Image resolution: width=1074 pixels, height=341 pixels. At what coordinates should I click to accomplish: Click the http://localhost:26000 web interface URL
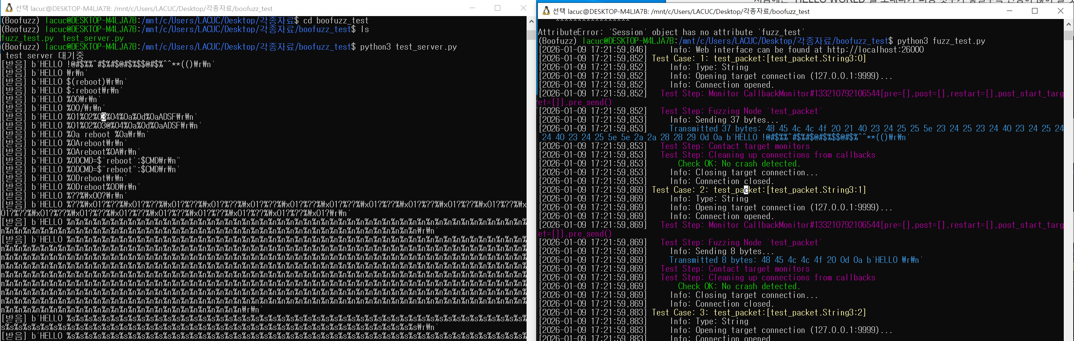pos(876,50)
